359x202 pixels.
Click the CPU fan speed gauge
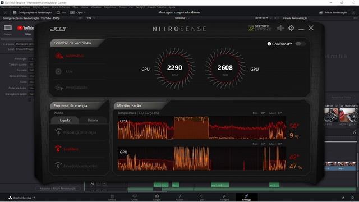tap(174, 68)
